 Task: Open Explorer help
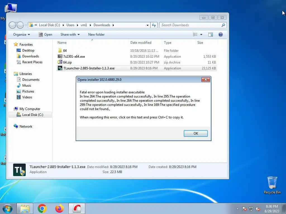221,35
